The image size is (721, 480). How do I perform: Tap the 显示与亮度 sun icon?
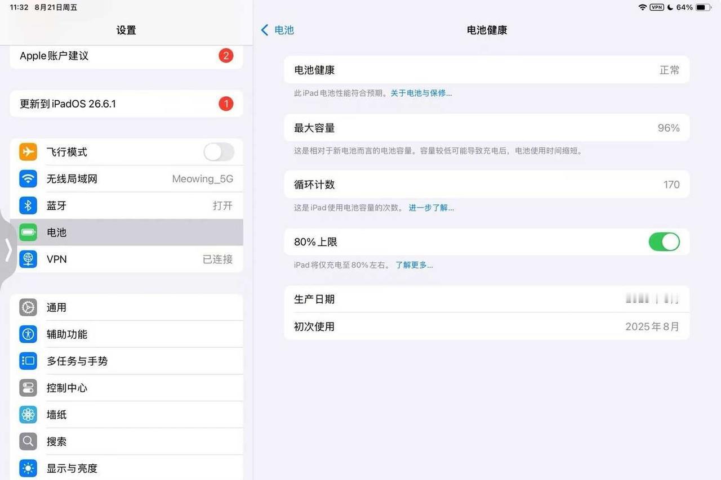(x=28, y=468)
